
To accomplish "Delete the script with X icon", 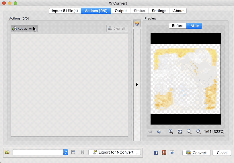I will pyautogui.click(x=83, y=152).
